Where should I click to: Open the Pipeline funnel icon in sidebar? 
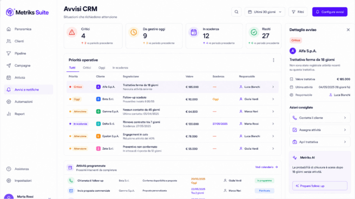click(x=9, y=53)
